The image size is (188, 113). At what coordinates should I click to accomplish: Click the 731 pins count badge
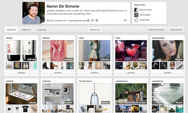click(x=142, y=59)
